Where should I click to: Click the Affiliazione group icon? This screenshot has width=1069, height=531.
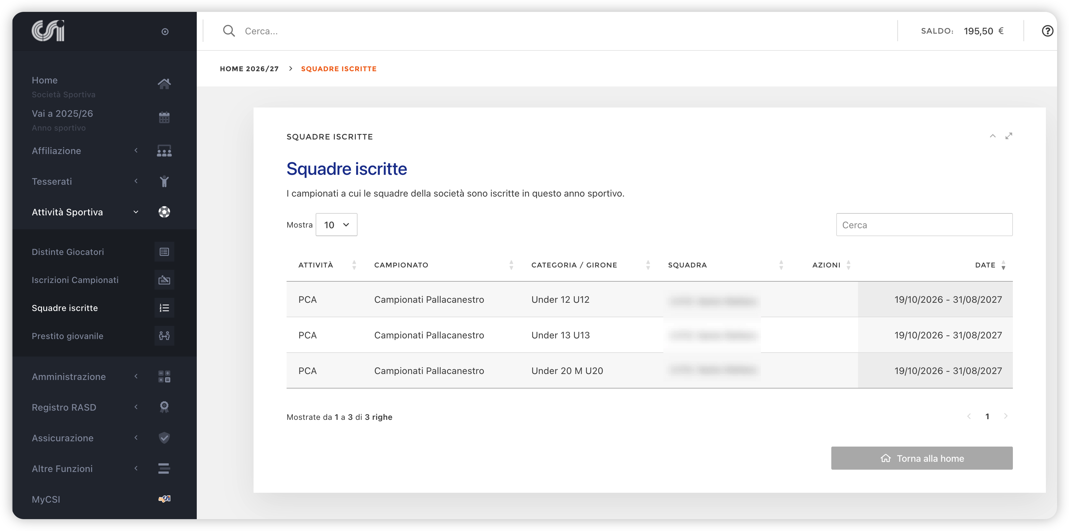pyautogui.click(x=164, y=151)
